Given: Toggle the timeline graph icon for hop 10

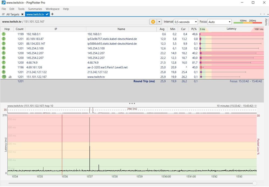Looking at the screenshot, I should click(x=10, y=77).
